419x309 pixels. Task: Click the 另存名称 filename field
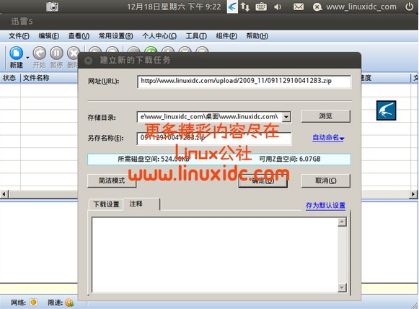(x=214, y=139)
